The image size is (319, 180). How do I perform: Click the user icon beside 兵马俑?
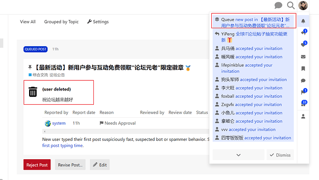coord(217,48)
